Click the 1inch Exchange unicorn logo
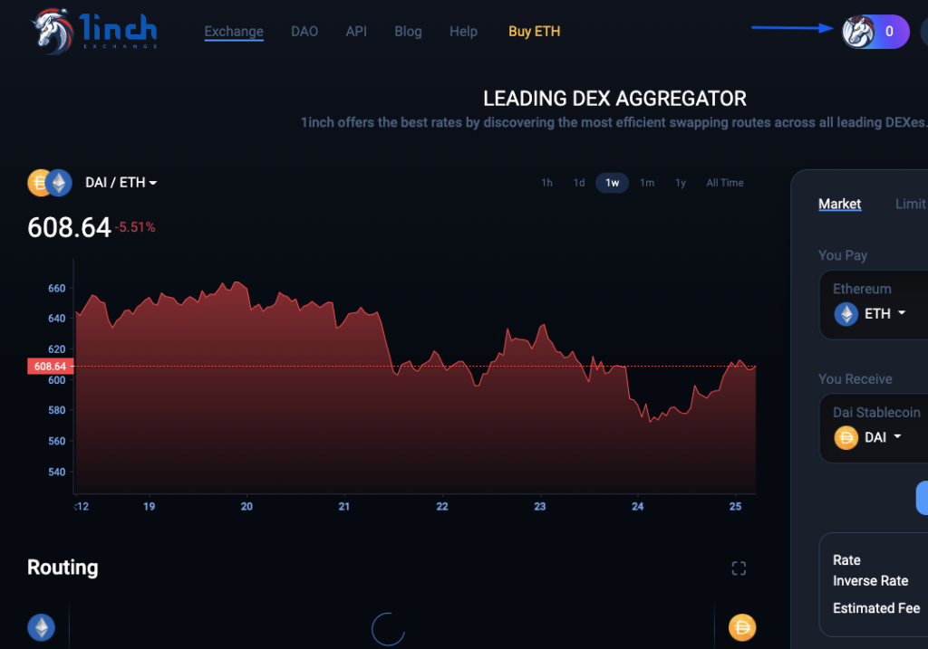This screenshot has height=649, width=928. (94, 31)
